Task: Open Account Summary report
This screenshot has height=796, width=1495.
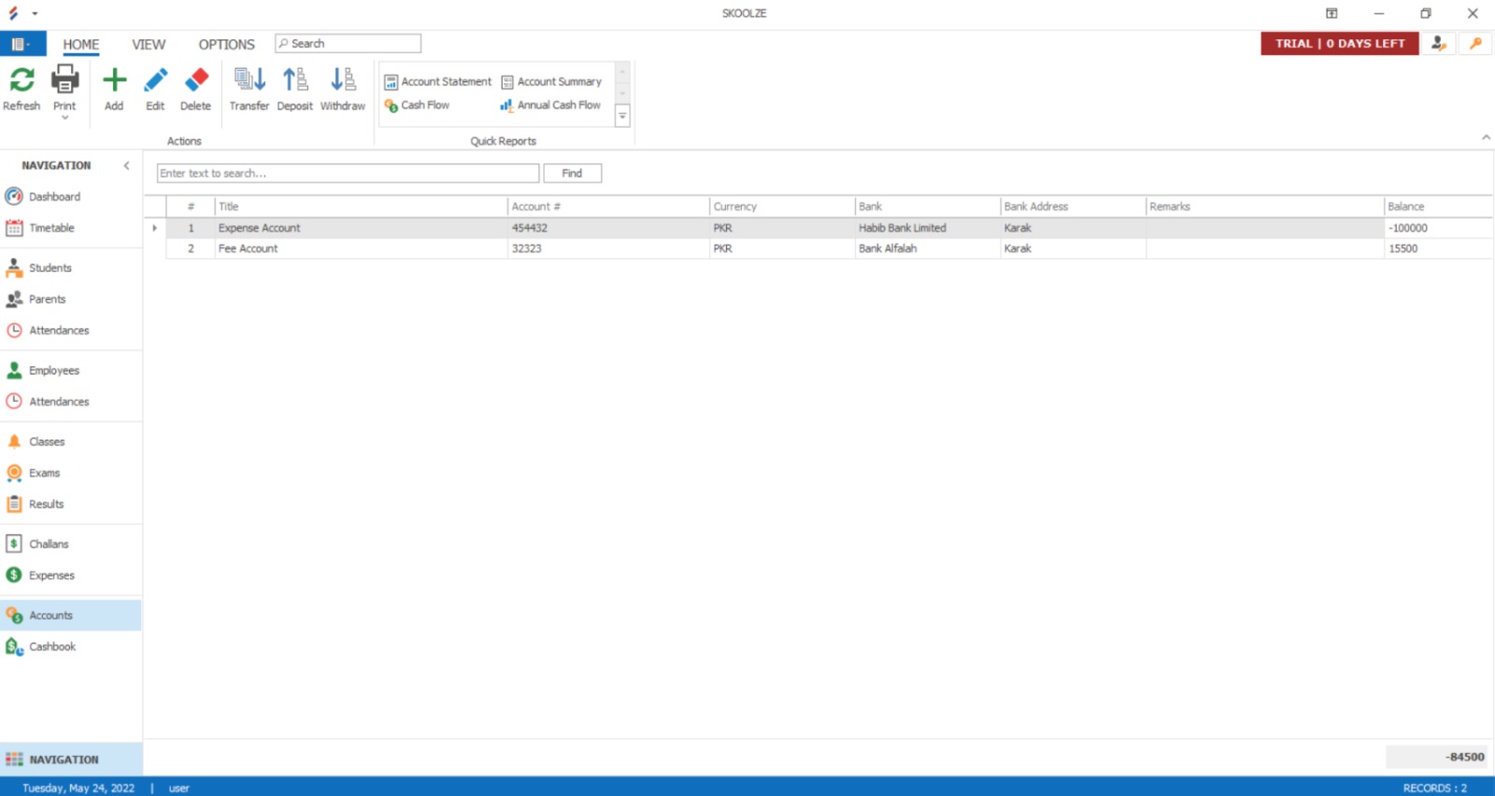Action: pos(551,82)
